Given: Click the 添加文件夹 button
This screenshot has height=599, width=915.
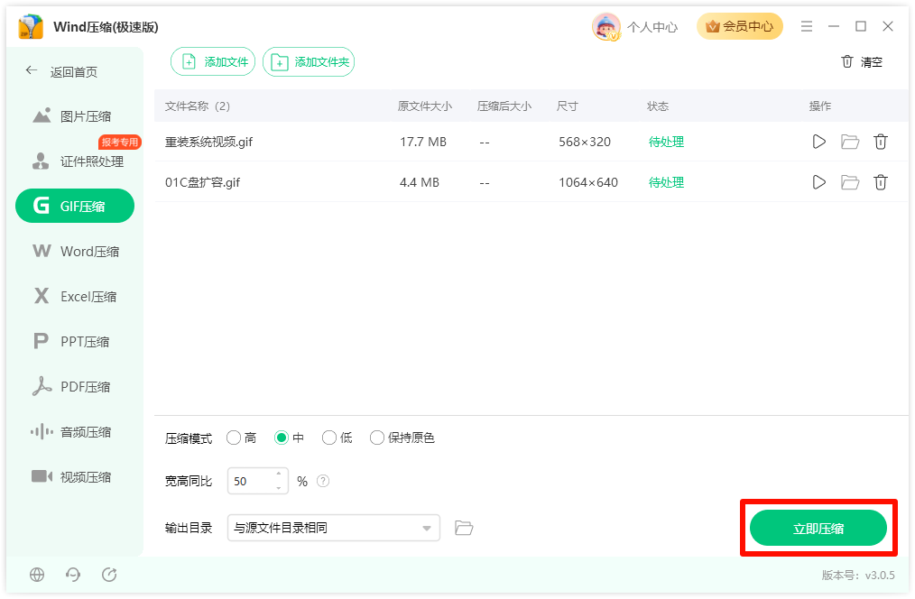Looking at the screenshot, I should click(x=309, y=62).
